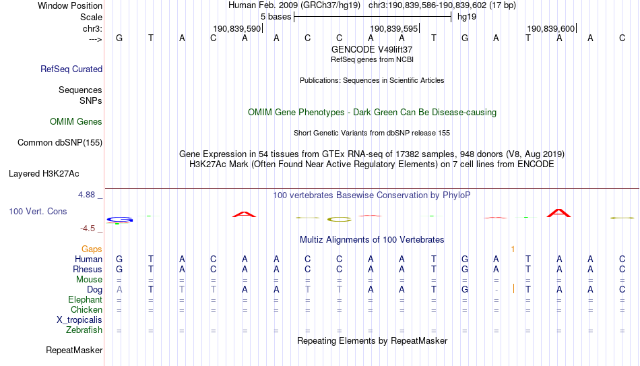
Task: Click the GTEx Gene Expression track title
Action: (x=372, y=154)
